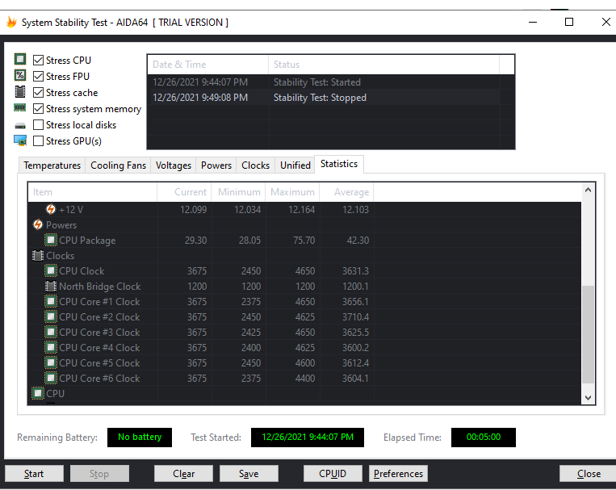Viewport: 616px width, 490px height.
Task: Select the Stability Test: Stopped log entry
Action: point(324,98)
